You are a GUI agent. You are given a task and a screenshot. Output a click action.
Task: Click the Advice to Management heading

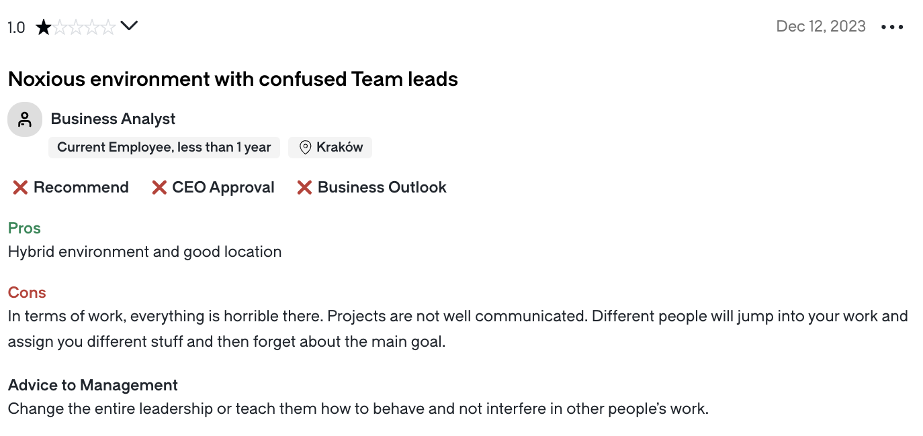[x=93, y=385]
